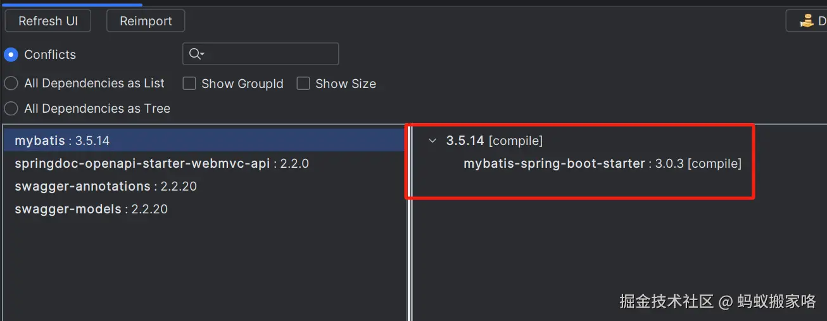Highlight swagger-models : 2.2.20 in list
827x321 pixels.
tap(91, 209)
